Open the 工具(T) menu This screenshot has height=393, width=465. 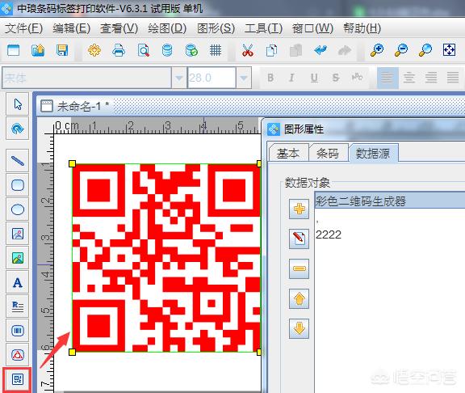pyautogui.click(x=263, y=28)
